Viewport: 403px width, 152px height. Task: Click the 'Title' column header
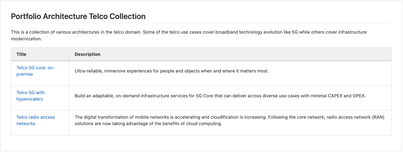click(x=21, y=54)
